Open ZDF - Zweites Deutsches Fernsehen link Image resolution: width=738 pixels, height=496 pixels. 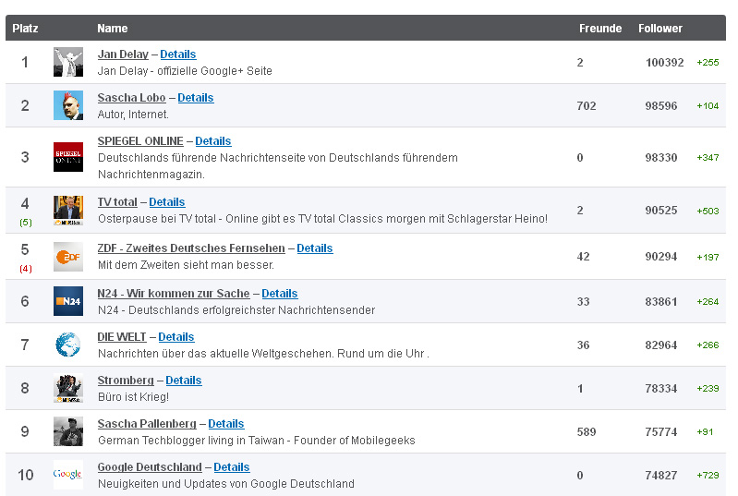click(191, 248)
